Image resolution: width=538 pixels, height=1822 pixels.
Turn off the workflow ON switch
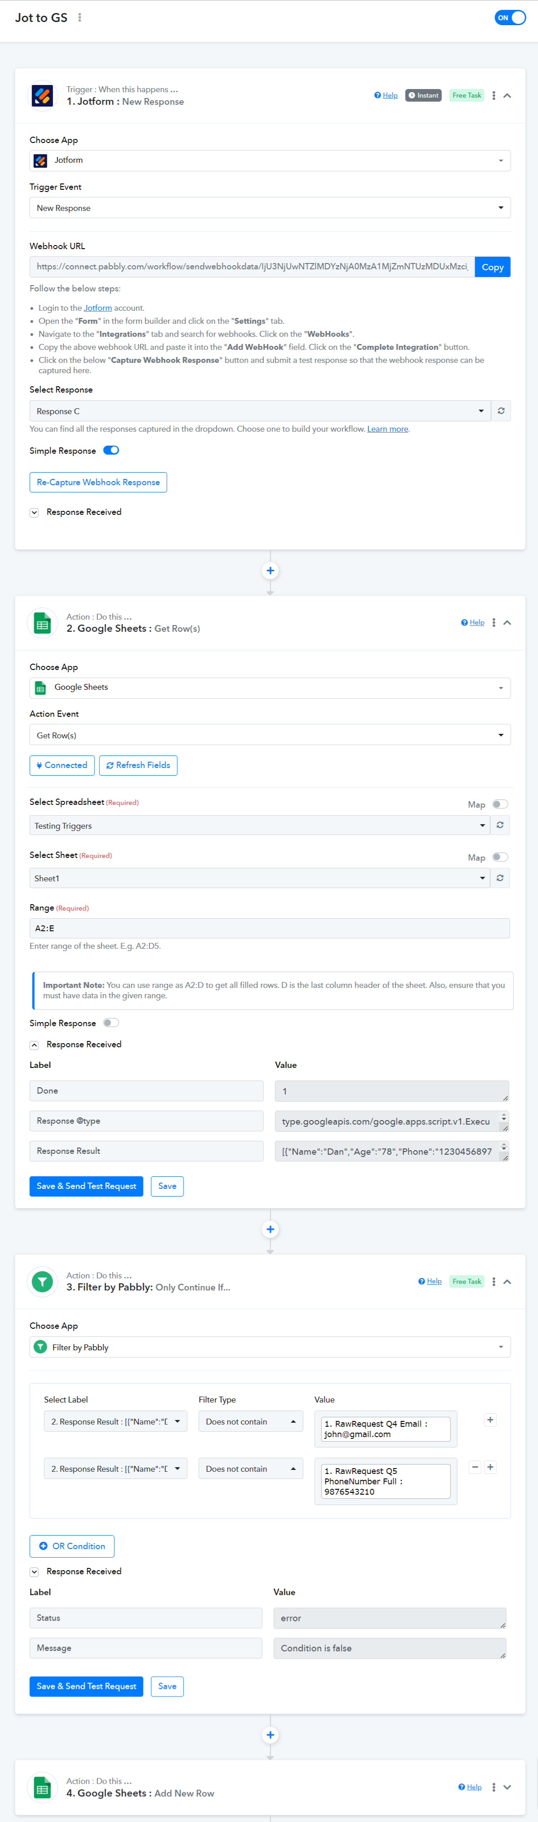(510, 18)
